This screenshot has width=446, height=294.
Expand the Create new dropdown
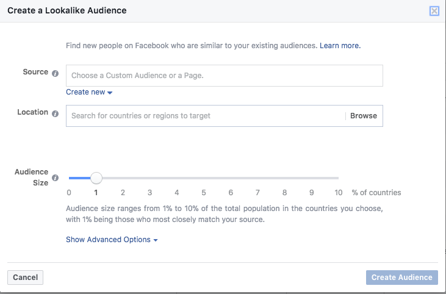tap(89, 92)
